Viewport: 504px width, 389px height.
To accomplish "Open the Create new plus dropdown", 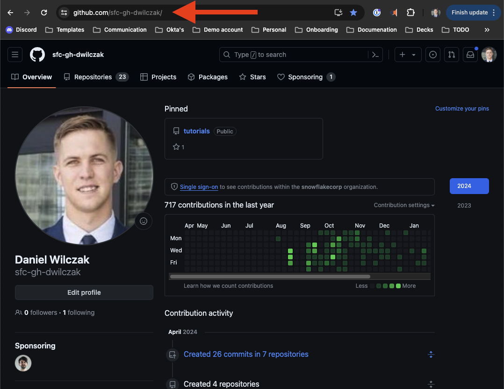I will pyautogui.click(x=408, y=55).
